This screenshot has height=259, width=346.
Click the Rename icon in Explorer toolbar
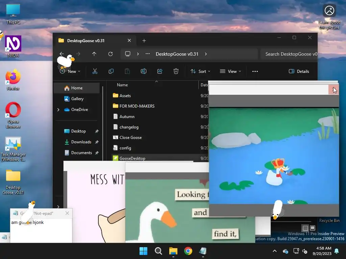click(x=143, y=71)
